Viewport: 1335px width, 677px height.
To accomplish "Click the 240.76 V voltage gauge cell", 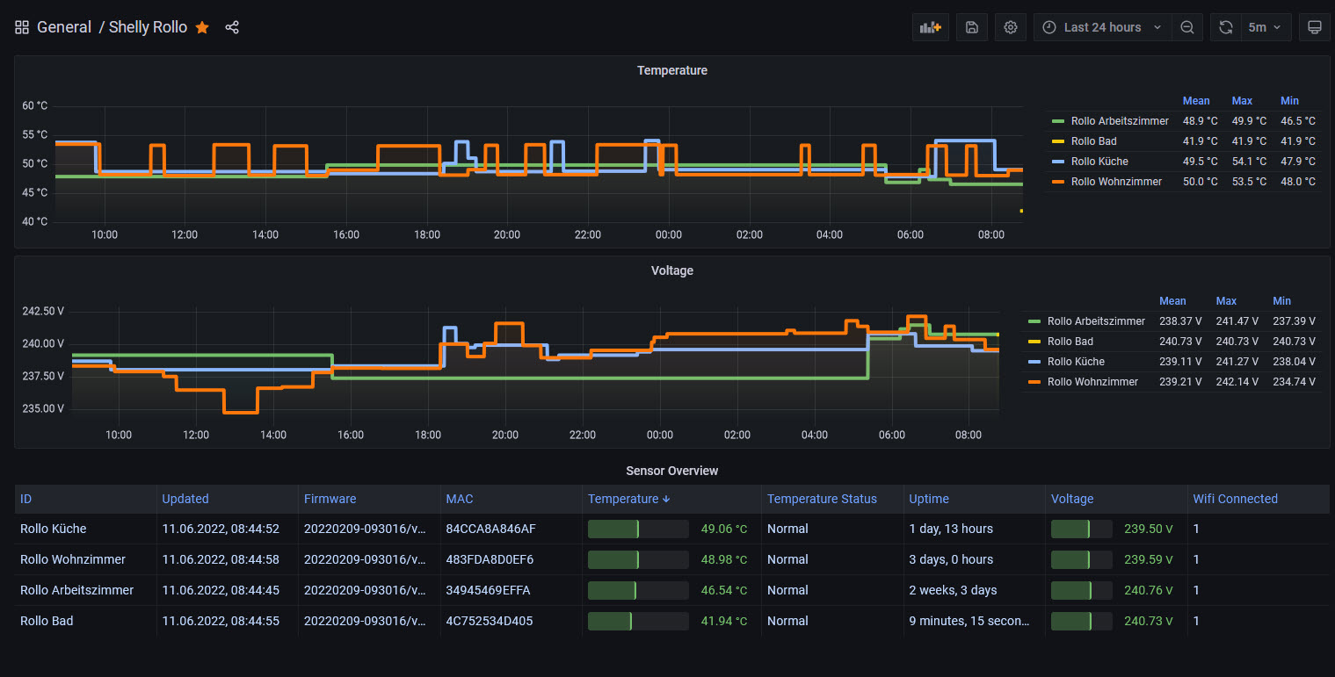I will (x=1115, y=590).
